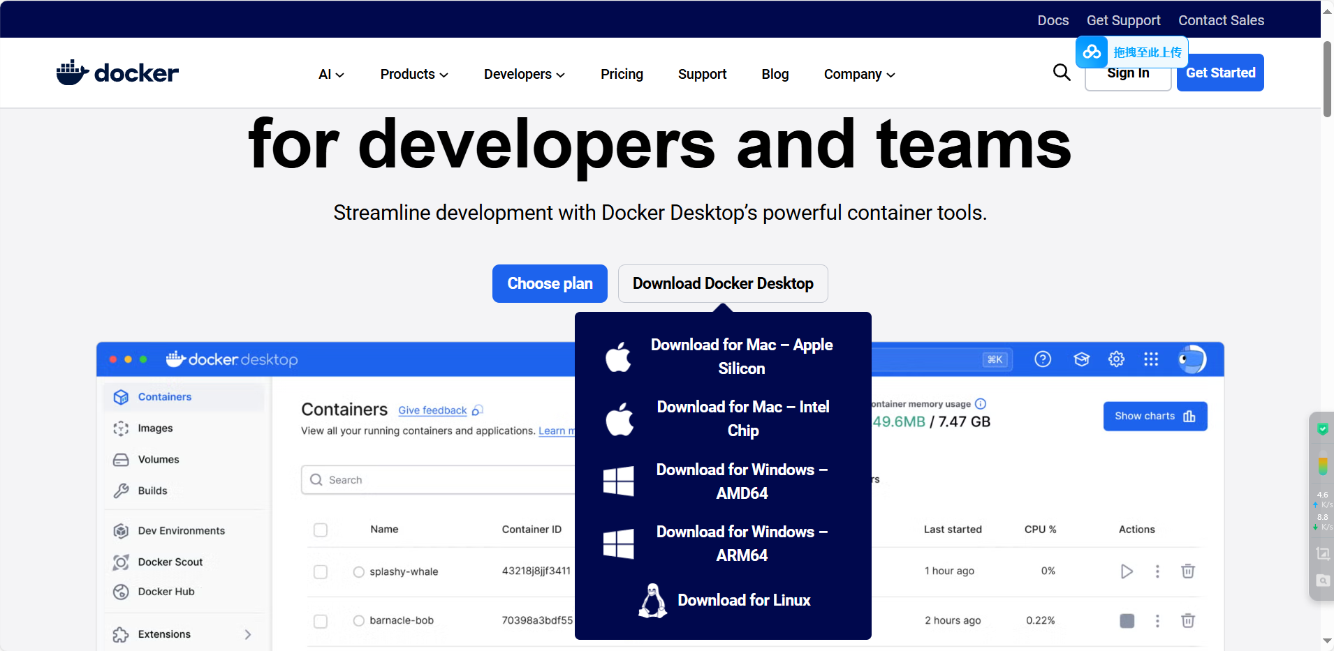Open the Pricing page
1334x651 pixels.
click(x=622, y=75)
